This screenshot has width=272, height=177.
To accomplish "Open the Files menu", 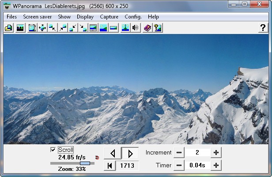I will [x=12, y=17].
